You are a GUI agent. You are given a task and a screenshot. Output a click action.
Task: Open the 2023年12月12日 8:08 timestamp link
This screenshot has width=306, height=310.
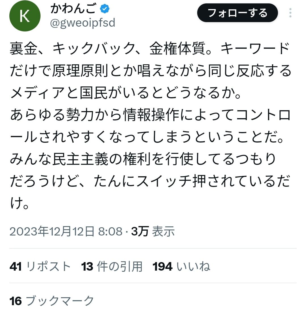point(66,231)
